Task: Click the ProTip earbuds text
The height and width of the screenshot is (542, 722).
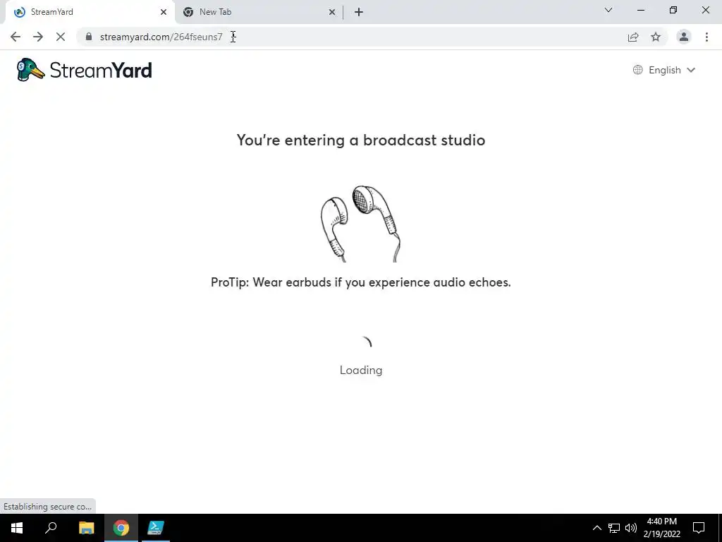Action: pyautogui.click(x=360, y=282)
